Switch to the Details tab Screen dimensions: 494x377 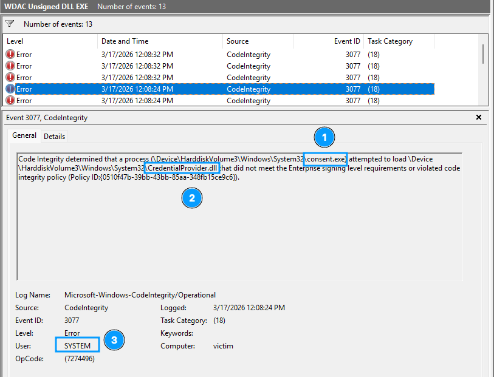point(54,137)
